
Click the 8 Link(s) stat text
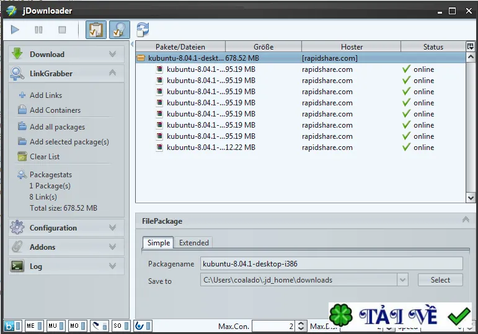(43, 197)
